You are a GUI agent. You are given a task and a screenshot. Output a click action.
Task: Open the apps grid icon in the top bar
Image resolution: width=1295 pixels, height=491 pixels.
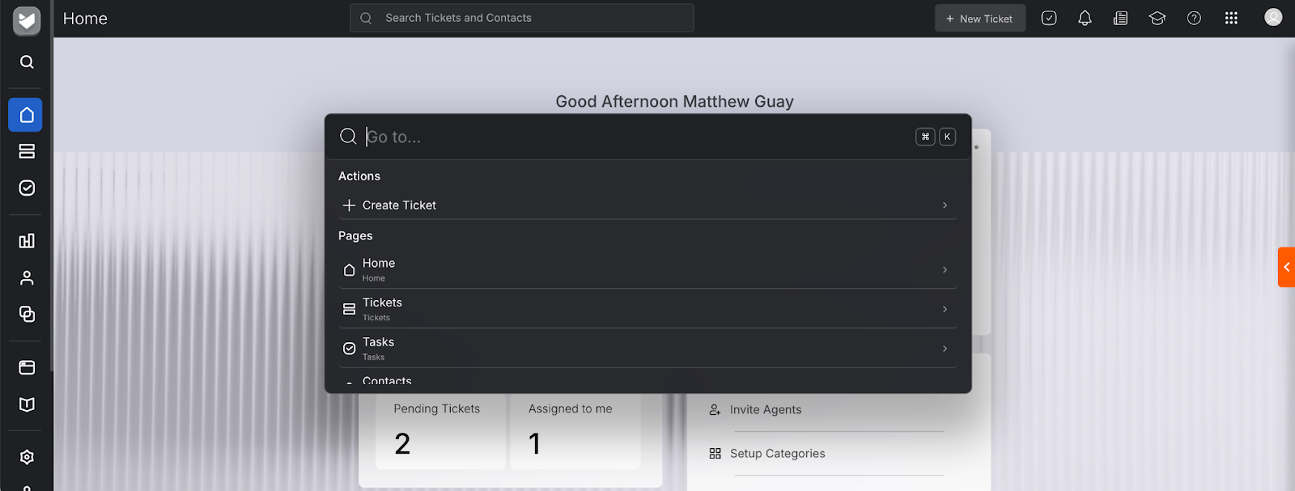(x=1230, y=18)
